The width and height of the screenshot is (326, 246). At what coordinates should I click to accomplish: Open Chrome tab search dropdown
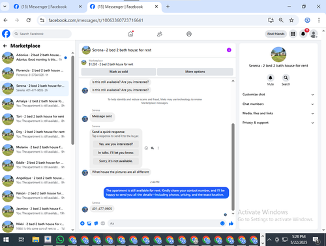(x=5, y=7)
